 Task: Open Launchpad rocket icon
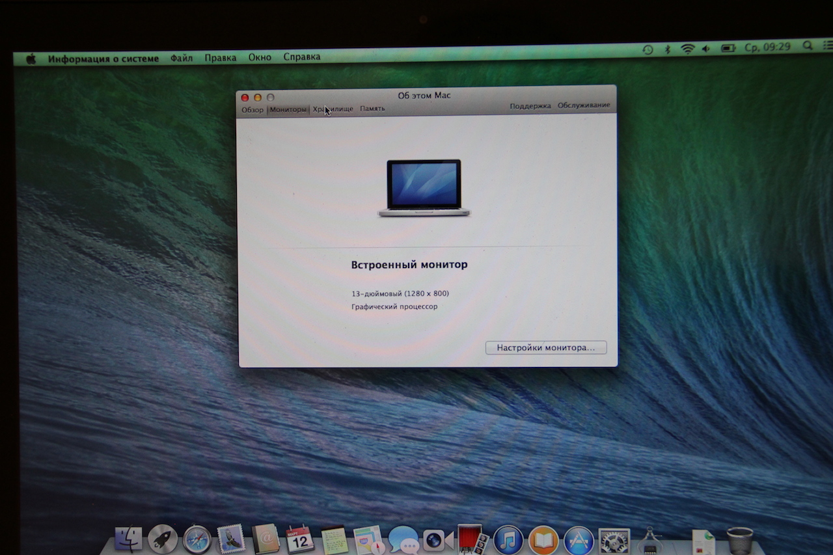click(163, 539)
